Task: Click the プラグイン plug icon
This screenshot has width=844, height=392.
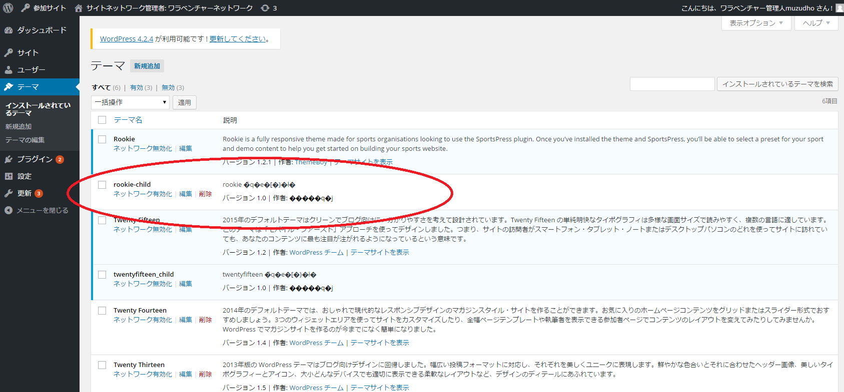Action: click(9, 159)
